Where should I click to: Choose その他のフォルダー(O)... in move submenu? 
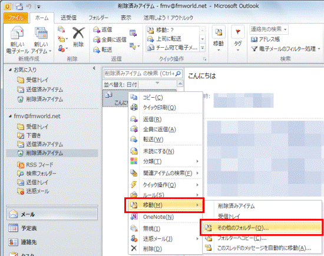262,228
